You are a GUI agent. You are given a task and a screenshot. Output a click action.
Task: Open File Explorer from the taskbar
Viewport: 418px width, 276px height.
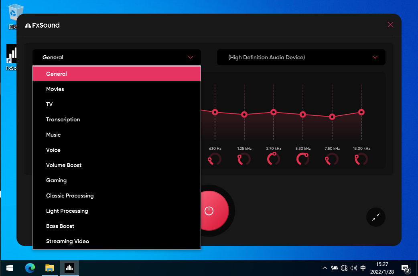(x=50, y=268)
